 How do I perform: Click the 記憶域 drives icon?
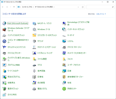[x=34, y=77]
